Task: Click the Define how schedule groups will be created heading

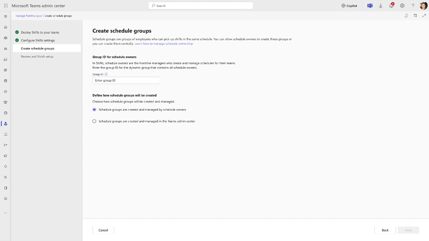Action: [125, 95]
